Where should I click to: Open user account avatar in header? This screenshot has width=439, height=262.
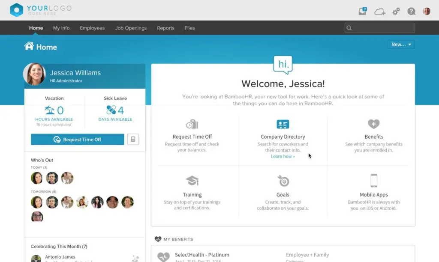coord(427,11)
